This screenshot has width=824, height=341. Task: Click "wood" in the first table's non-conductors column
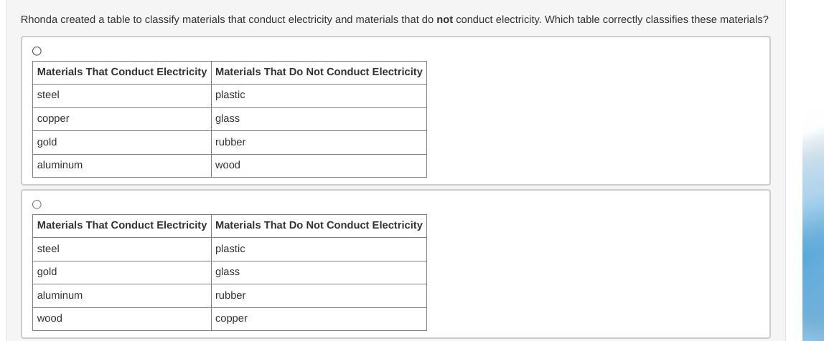(228, 165)
